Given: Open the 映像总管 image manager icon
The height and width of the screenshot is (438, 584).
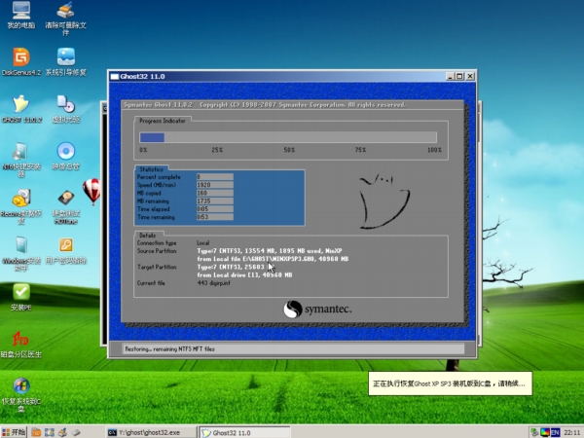Looking at the screenshot, I should [66, 156].
